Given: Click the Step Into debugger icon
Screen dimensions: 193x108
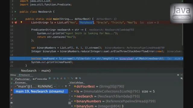Looking at the screenshot, I should point(58,78).
